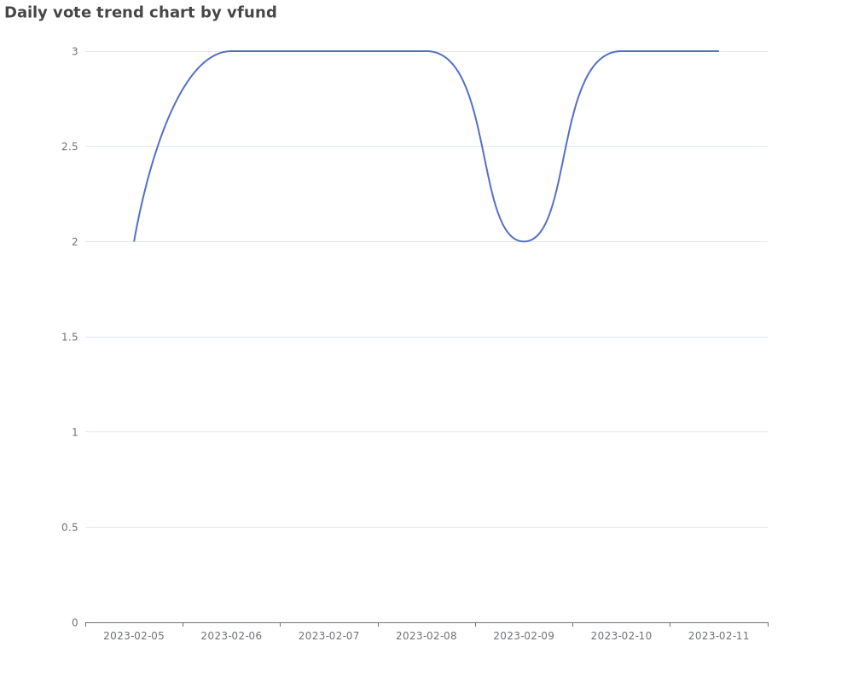The image size is (853, 682).
Task: Click the 2023-02-10 x-axis label
Action: coord(621,636)
